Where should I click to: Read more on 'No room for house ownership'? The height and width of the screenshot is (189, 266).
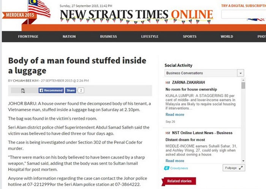coord(175,115)
